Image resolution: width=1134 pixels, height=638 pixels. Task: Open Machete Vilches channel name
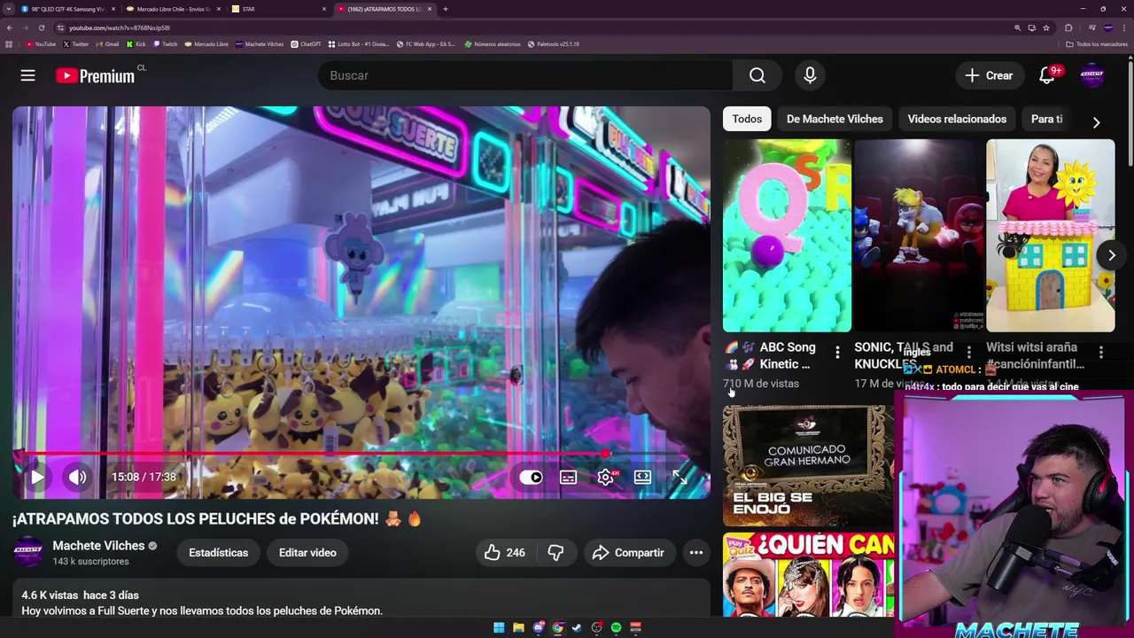click(x=98, y=546)
